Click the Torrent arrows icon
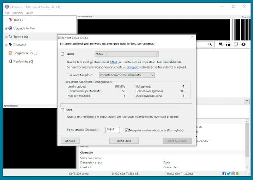This screenshot has height=180, width=253. [x=10, y=36]
